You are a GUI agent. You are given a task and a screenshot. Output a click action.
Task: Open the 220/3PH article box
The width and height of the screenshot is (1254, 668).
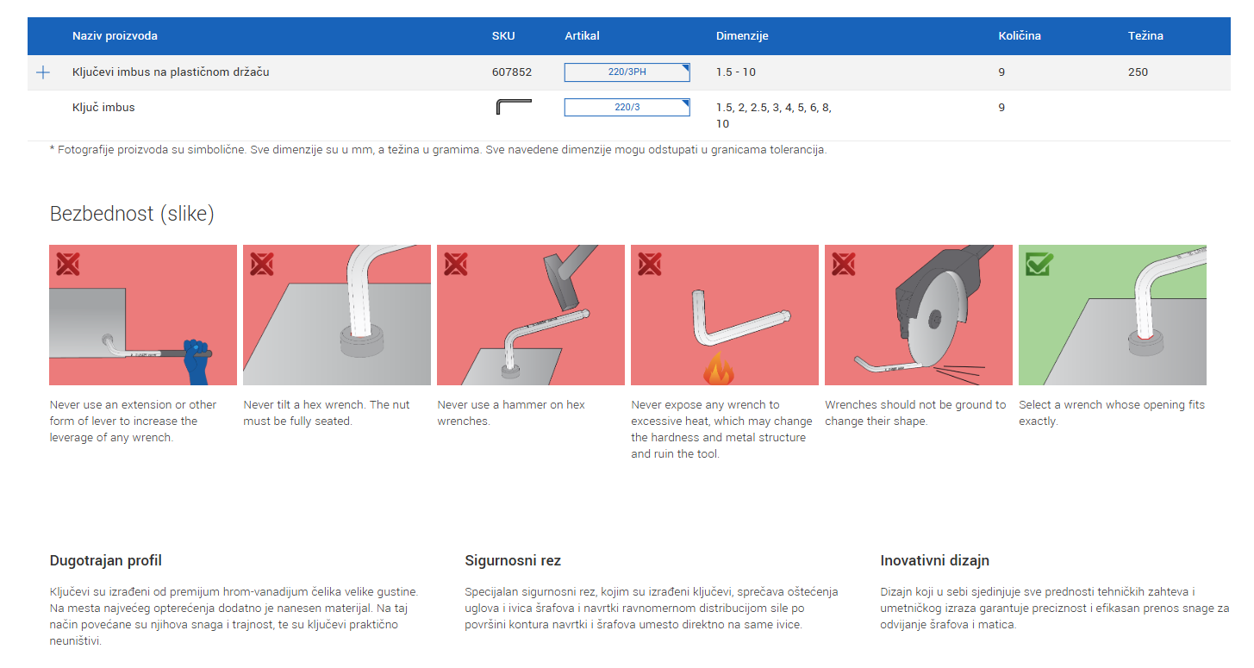click(627, 72)
